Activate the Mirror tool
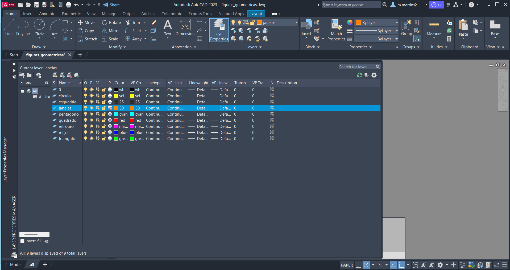Image resolution: width=510 pixels, height=270 pixels. point(111,31)
